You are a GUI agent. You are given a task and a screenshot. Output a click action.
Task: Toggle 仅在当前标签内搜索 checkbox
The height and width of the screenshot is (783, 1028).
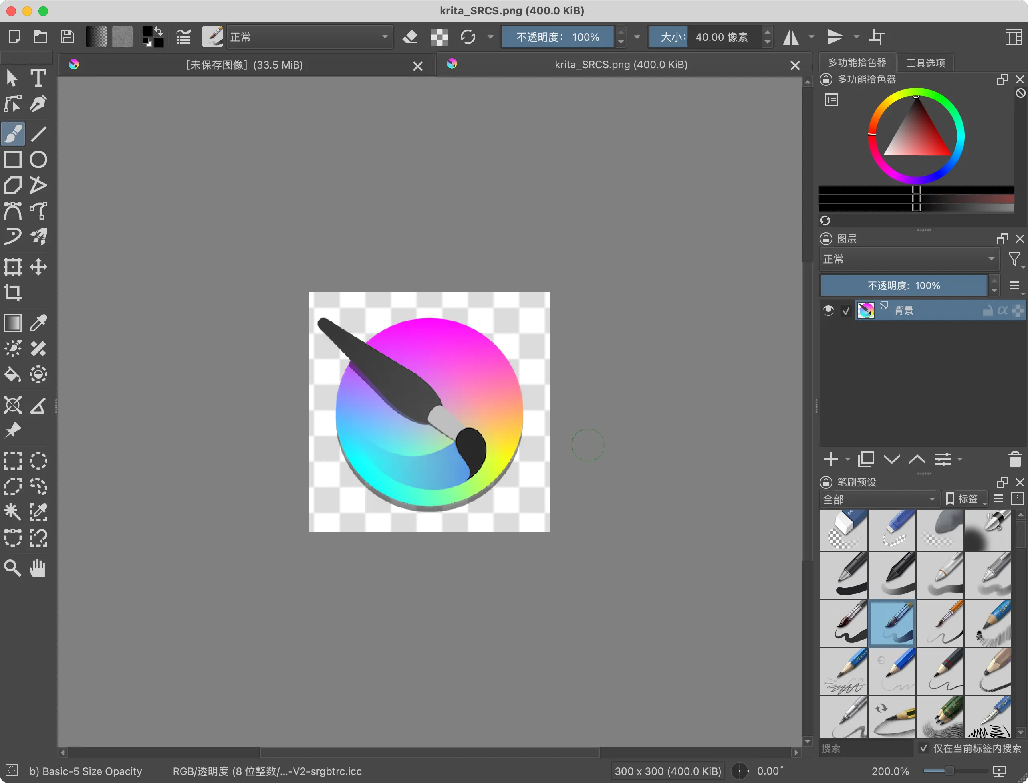coord(923,748)
